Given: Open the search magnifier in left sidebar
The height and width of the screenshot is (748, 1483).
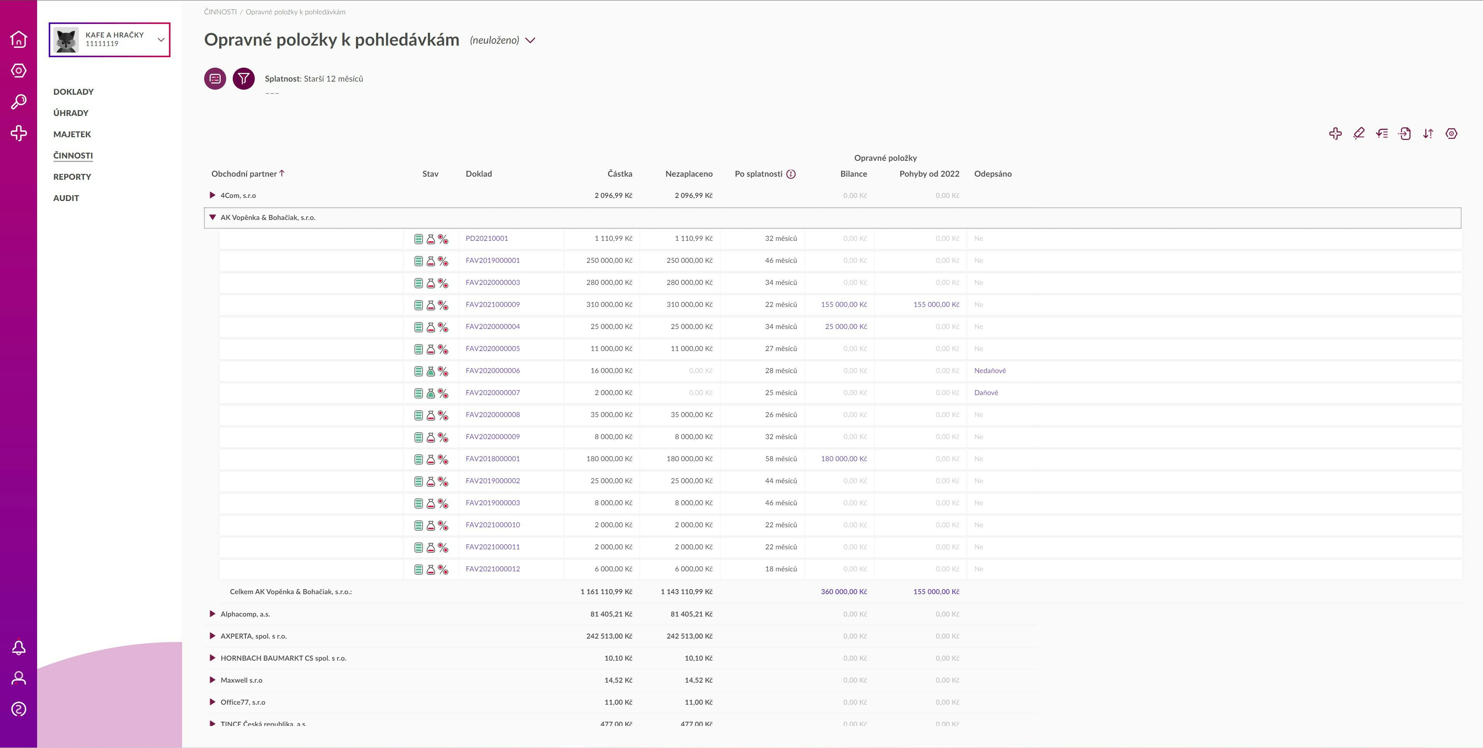Looking at the screenshot, I should pos(19,102).
